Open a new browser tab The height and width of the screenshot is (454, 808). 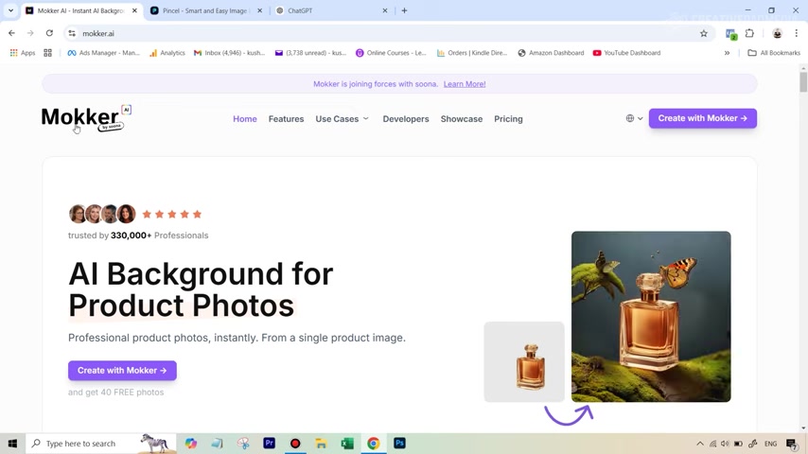(x=405, y=10)
